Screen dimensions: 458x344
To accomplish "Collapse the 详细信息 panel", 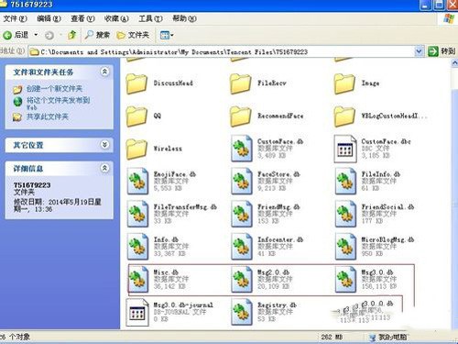I will [x=104, y=168].
